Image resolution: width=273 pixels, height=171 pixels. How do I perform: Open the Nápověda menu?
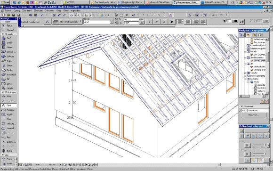(x=75, y=11)
